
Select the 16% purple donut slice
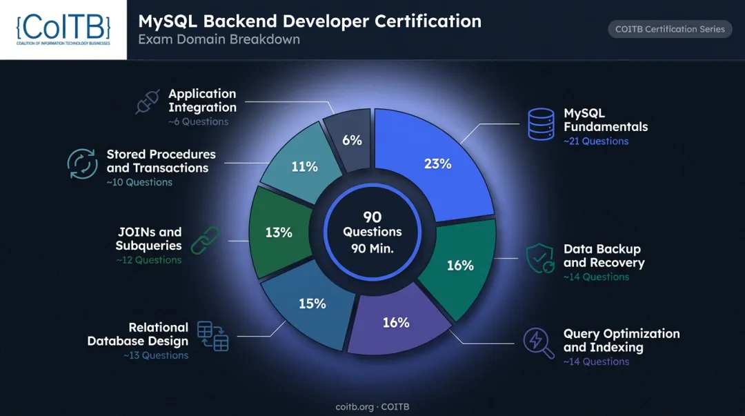click(397, 324)
